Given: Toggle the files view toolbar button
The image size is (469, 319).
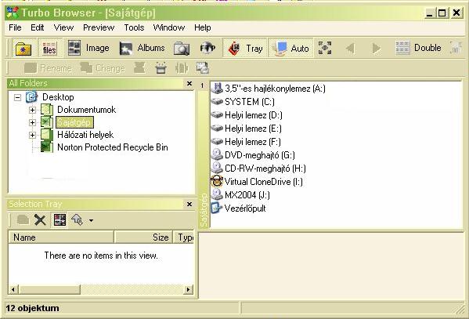Looking at the screenshot, I should click(x=49, y=49).
